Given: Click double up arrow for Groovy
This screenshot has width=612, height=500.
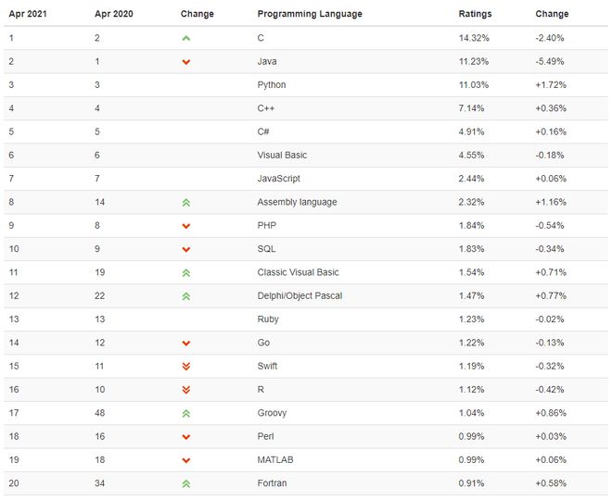Looking at the screenshot, I should click(186, 413).
